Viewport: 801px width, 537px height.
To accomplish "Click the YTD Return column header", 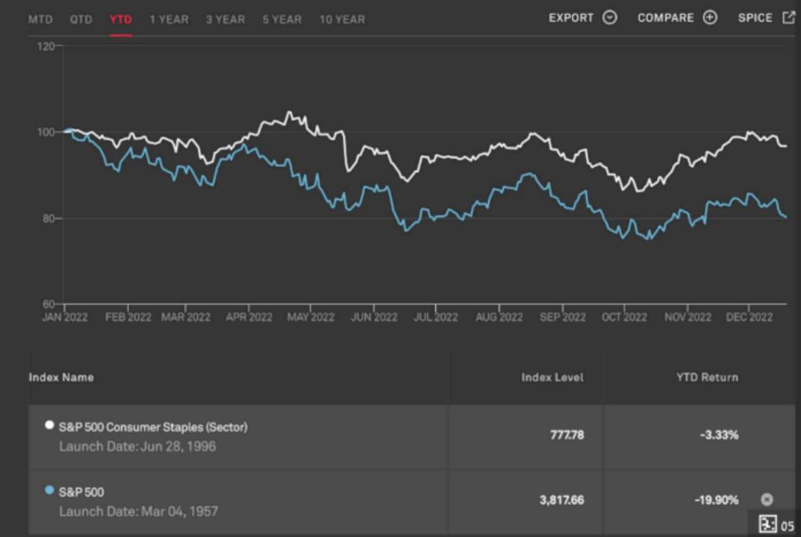I will coord(706,377).
